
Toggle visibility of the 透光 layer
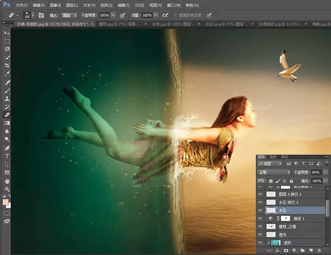tap(261, 235)
